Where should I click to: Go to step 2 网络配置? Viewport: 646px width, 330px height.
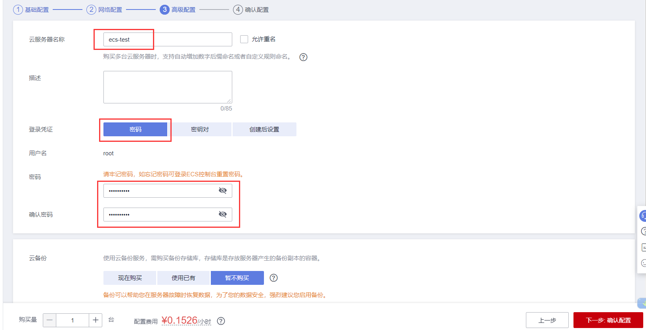(104, 10)
